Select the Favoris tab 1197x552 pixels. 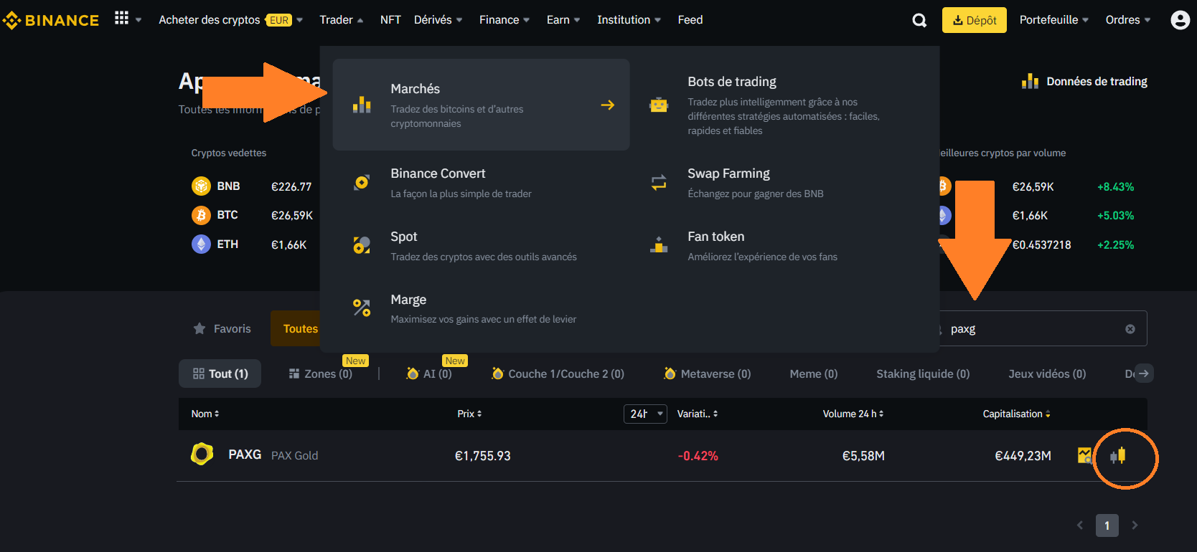click(x=222, y=328)
